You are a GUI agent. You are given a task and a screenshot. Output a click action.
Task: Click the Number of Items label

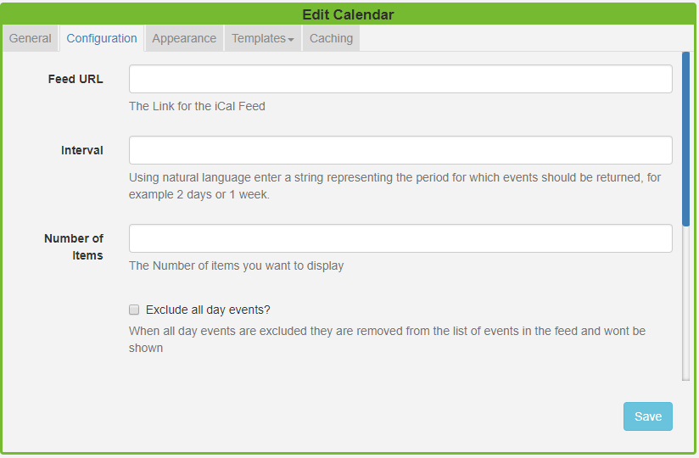pos(74,247)
